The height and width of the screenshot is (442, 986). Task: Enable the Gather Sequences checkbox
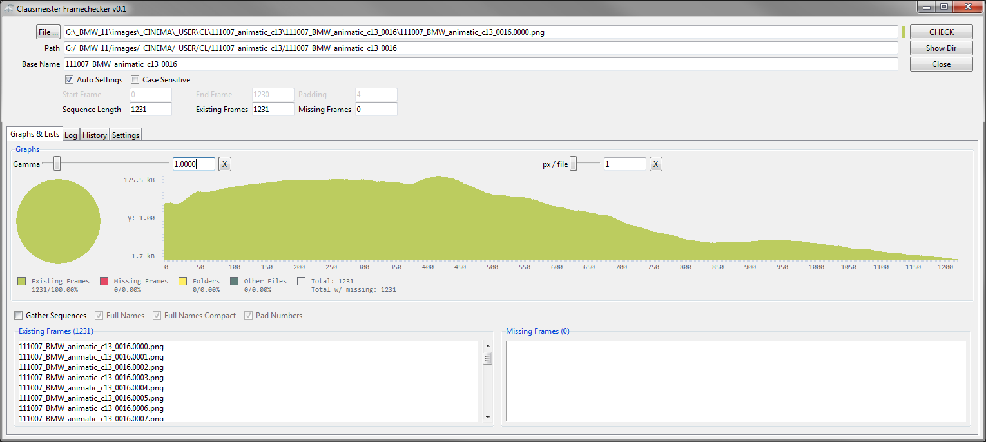coord(19,316)
